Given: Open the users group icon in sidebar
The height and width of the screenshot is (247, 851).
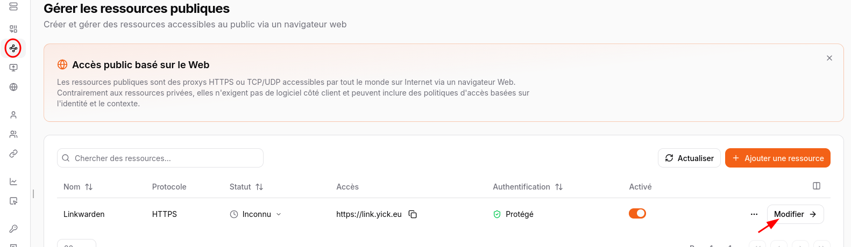Looking at the screenshot, I should click(13, 134).
